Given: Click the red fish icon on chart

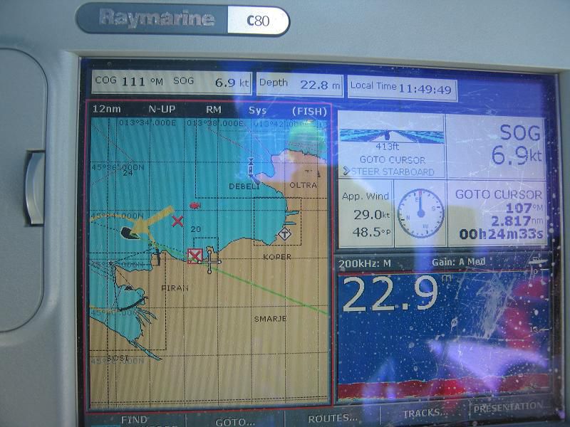Looking at the screenshot, I should [x=195, y=206].
